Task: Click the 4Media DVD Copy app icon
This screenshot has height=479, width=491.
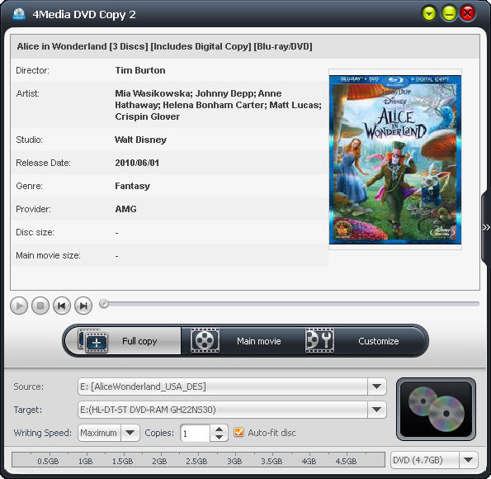Action: 19,14
